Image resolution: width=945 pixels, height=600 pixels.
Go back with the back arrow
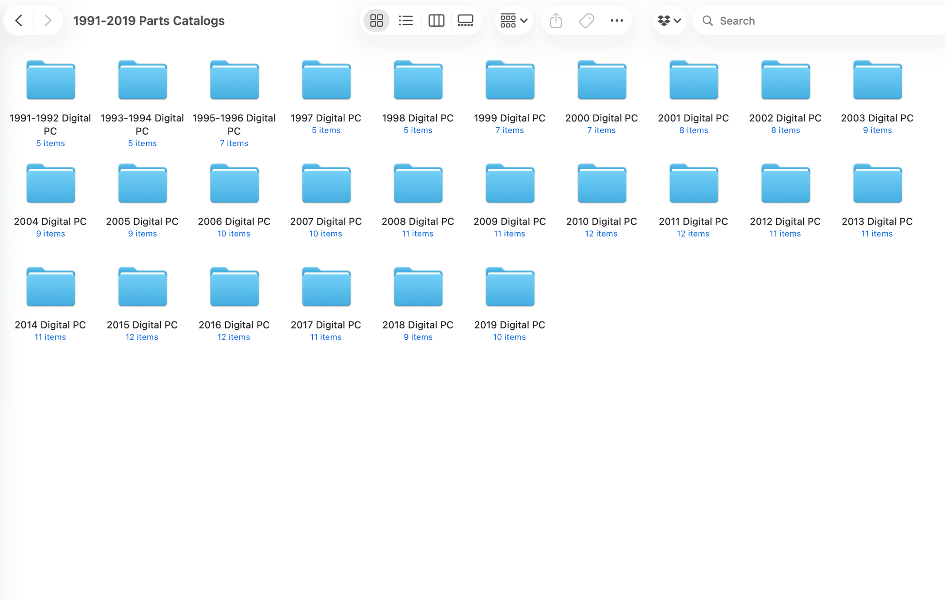point(19,20)
